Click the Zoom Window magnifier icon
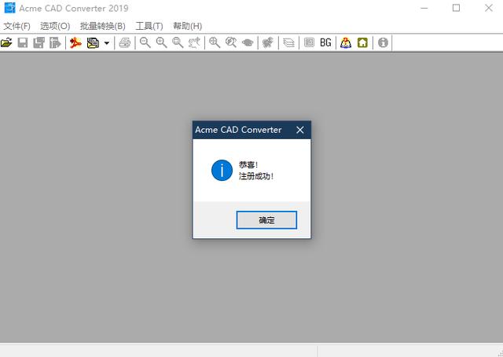503x357 pixels. [178, 42]
